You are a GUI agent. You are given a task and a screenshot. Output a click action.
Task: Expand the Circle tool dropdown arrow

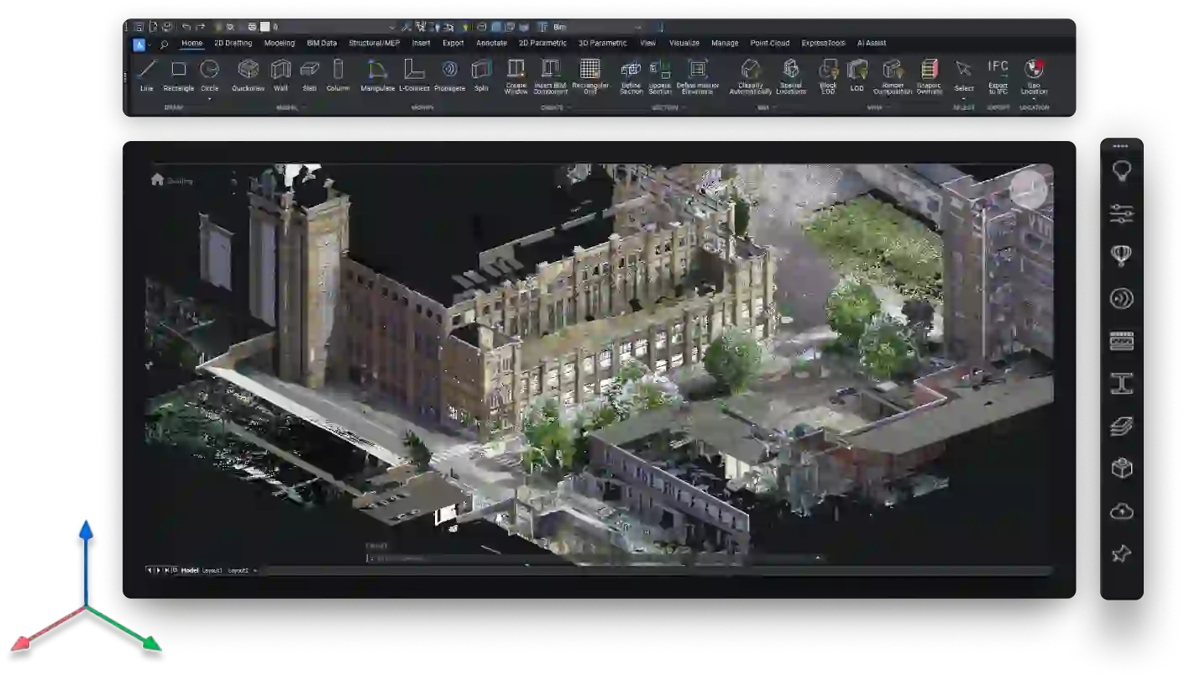click(209, 98)
